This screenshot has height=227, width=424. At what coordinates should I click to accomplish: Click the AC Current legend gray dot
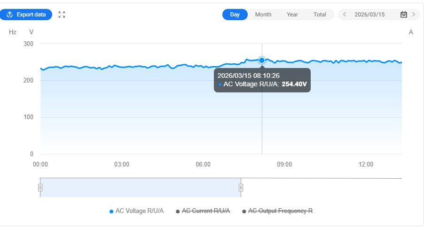point(178,212)
